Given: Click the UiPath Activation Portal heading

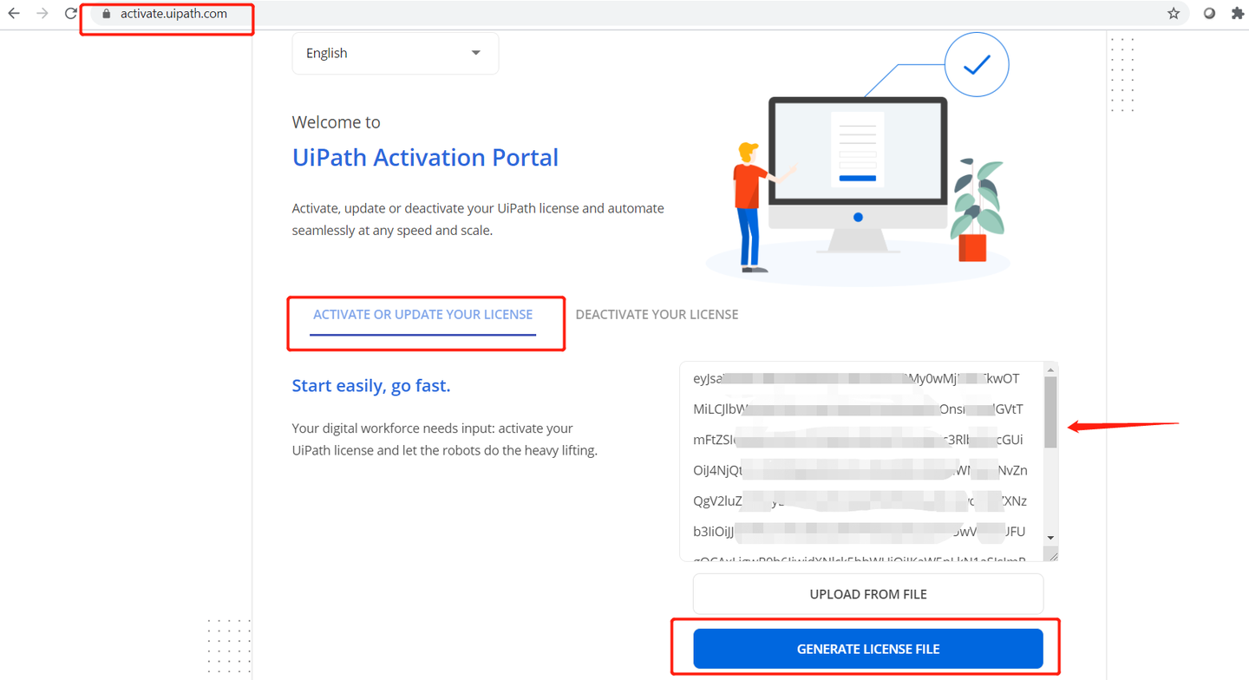Looking at the screenshot, I should pyautogui.click(x=425, y=158).
